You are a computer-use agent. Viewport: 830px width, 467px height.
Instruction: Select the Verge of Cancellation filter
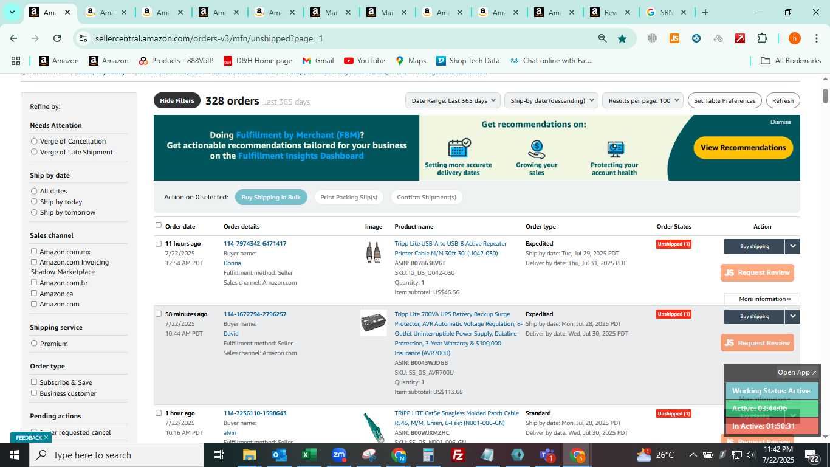click(x=34, y=141)
